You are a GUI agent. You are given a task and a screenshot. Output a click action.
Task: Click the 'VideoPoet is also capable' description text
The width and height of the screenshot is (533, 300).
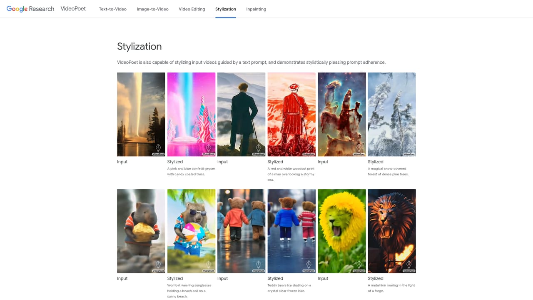[251, 62]
